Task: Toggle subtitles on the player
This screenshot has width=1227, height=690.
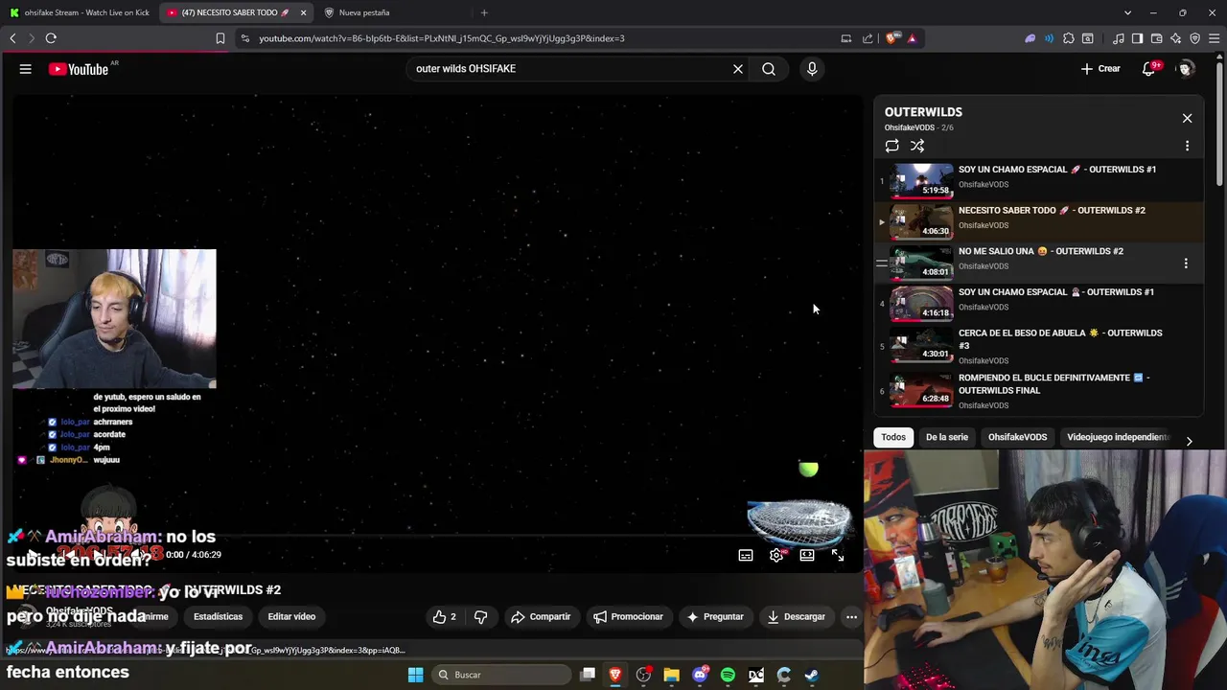Action: tap(746, 555)
